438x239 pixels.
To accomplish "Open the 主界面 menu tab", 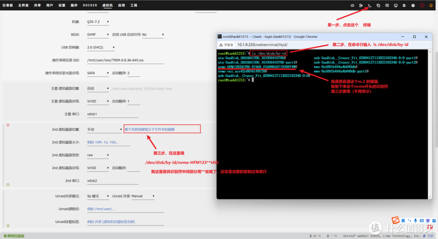I will pyautogui.click(x=24, y=5).
